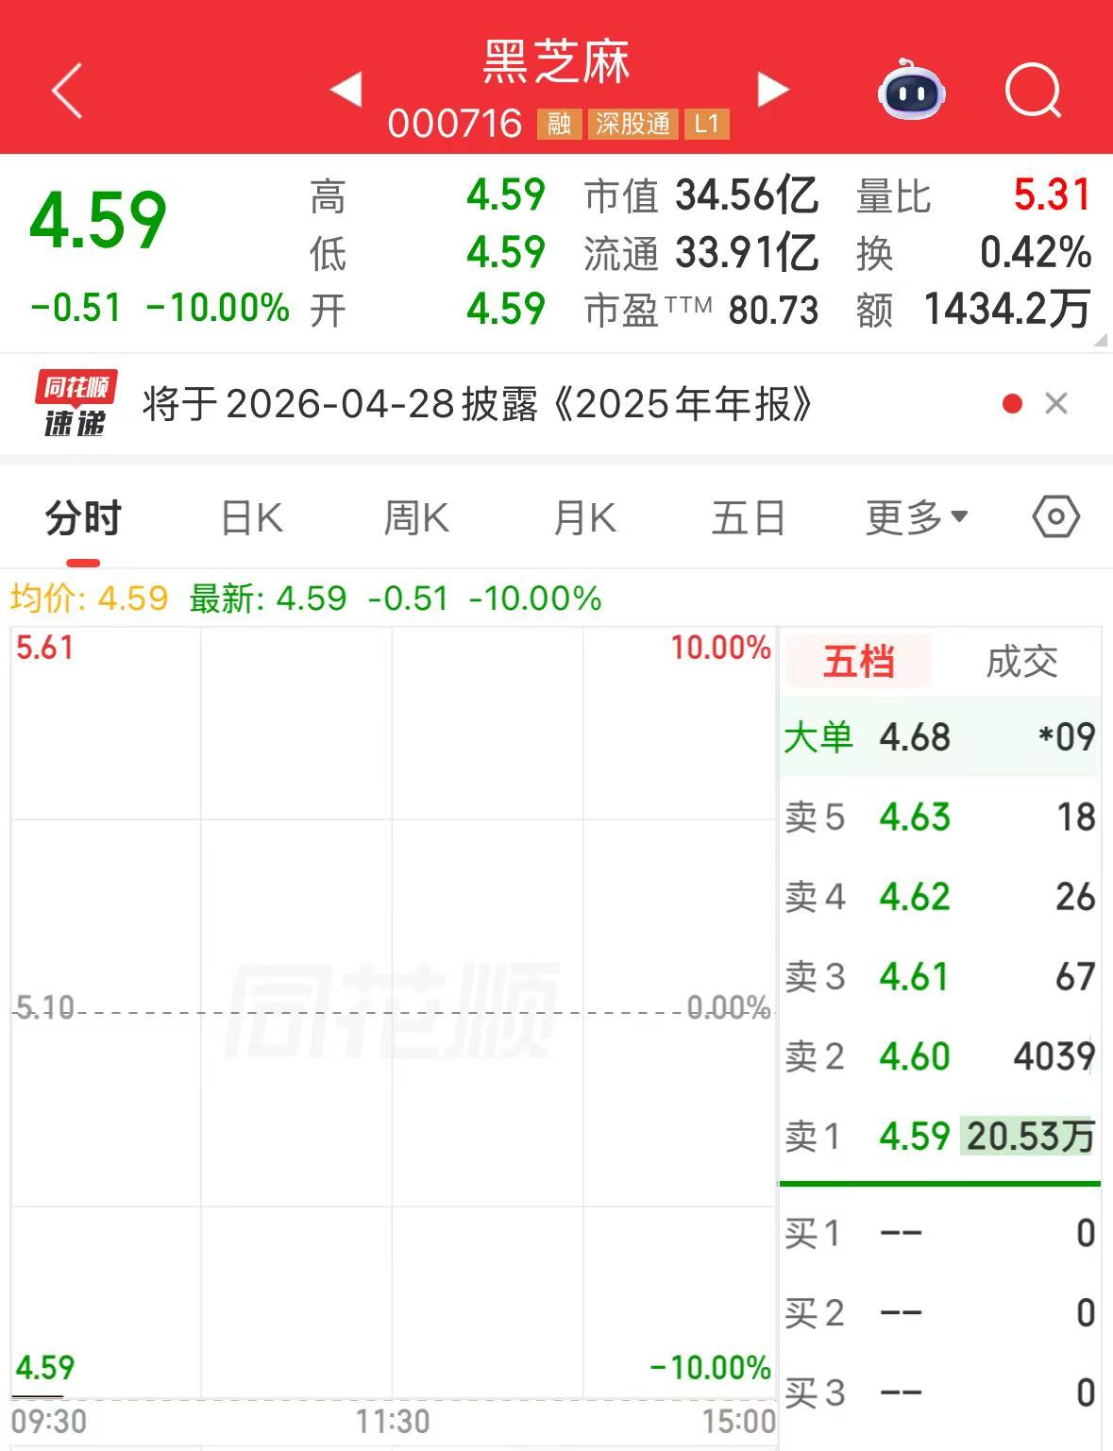Tap the 融 margin trading badge

coord(559,124)
